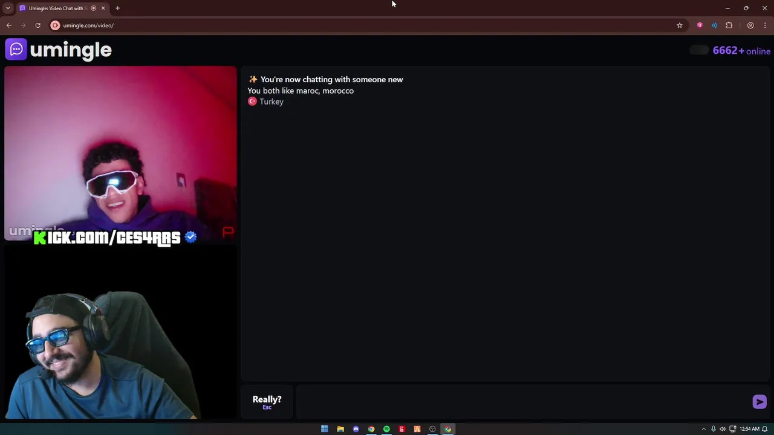The height and width of the screenshot is (435, 774).
Task: Open the Chrome profile avatar menu
Action: [x=750, y=25]
